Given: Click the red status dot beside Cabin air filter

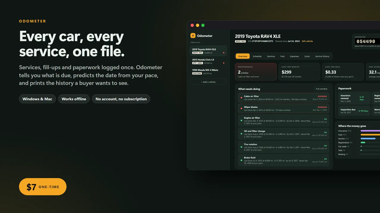Looking at the screenshot, I should click(241, 98).
